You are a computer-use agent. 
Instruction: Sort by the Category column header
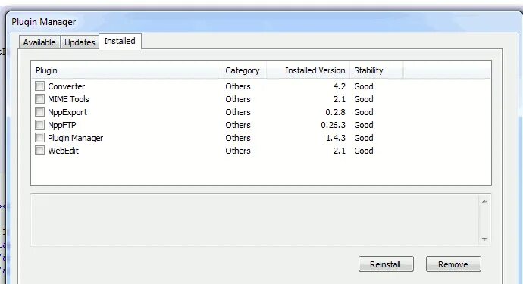coord(243,70)
